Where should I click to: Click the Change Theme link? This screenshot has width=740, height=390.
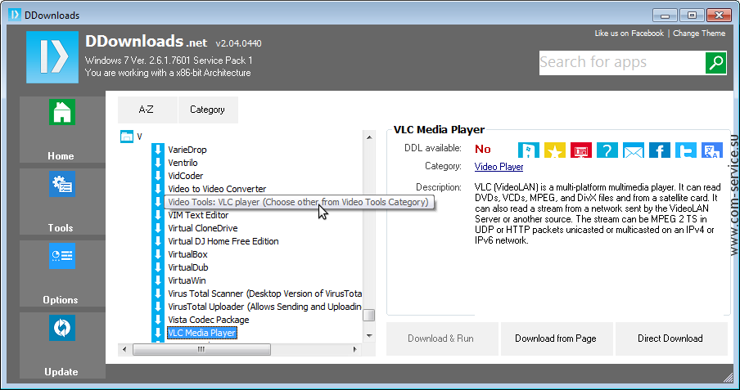pos(699,33)
